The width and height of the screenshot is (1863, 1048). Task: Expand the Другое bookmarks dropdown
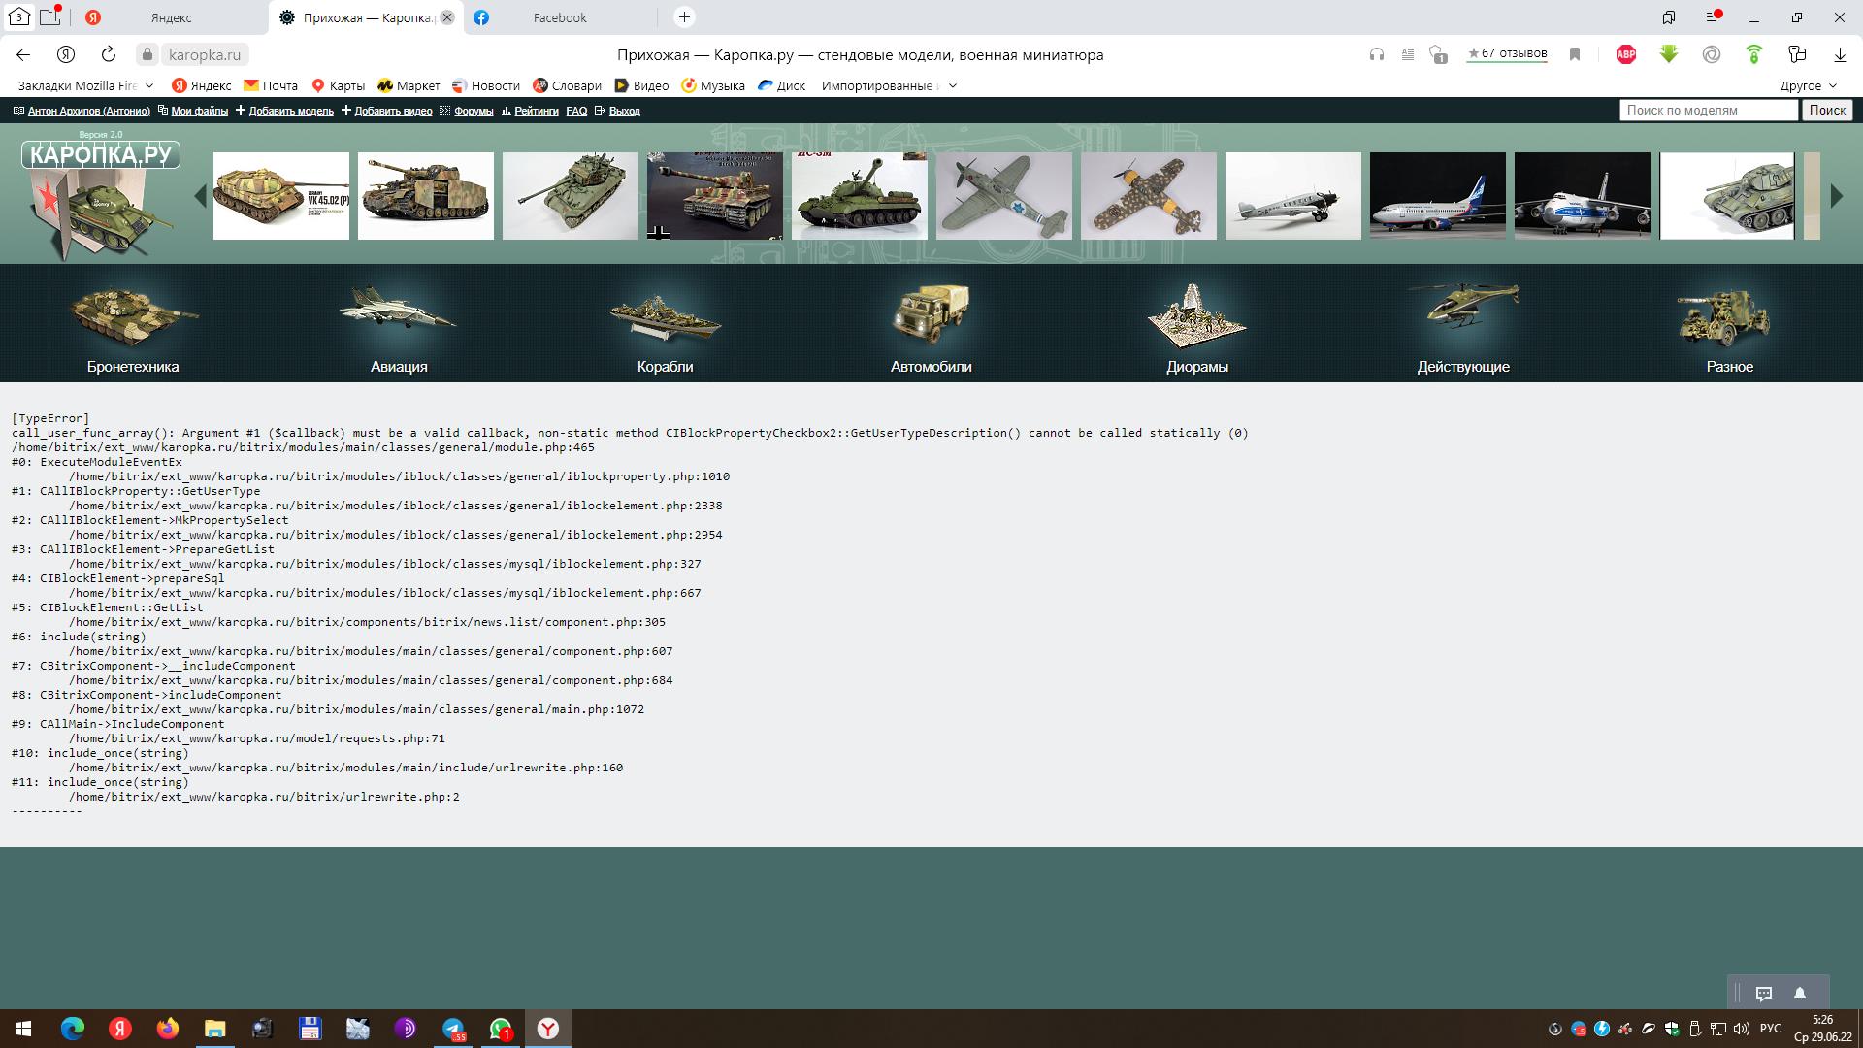(x=1808, y=85)
